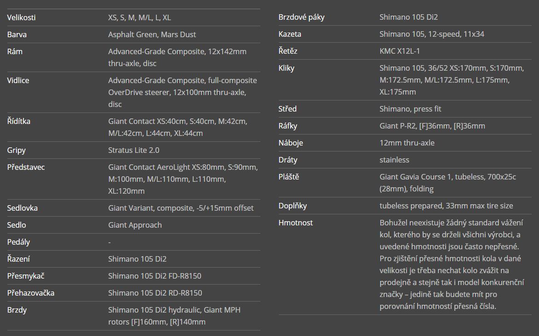The height and width of the screenshot is (336, 539).
Task: Select the Giant P-R2 rims text
Action: [432, 126]
